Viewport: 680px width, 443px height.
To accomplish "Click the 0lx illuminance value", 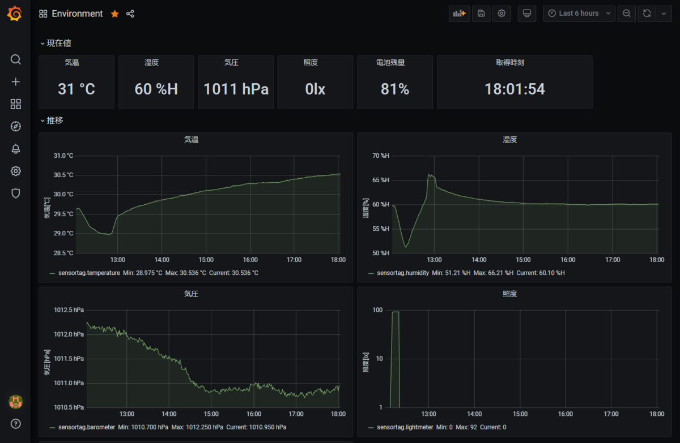I will 315,89.
